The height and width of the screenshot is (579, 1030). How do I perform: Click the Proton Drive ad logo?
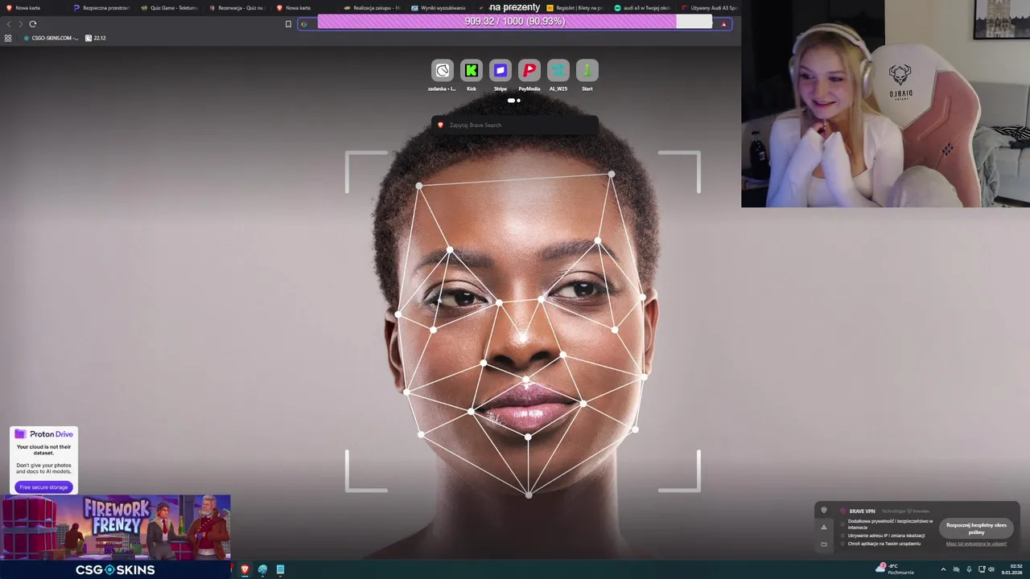(43, 434)
